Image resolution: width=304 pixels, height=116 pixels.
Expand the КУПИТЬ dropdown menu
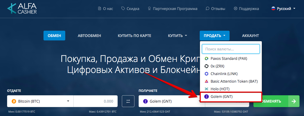point(177,36)
